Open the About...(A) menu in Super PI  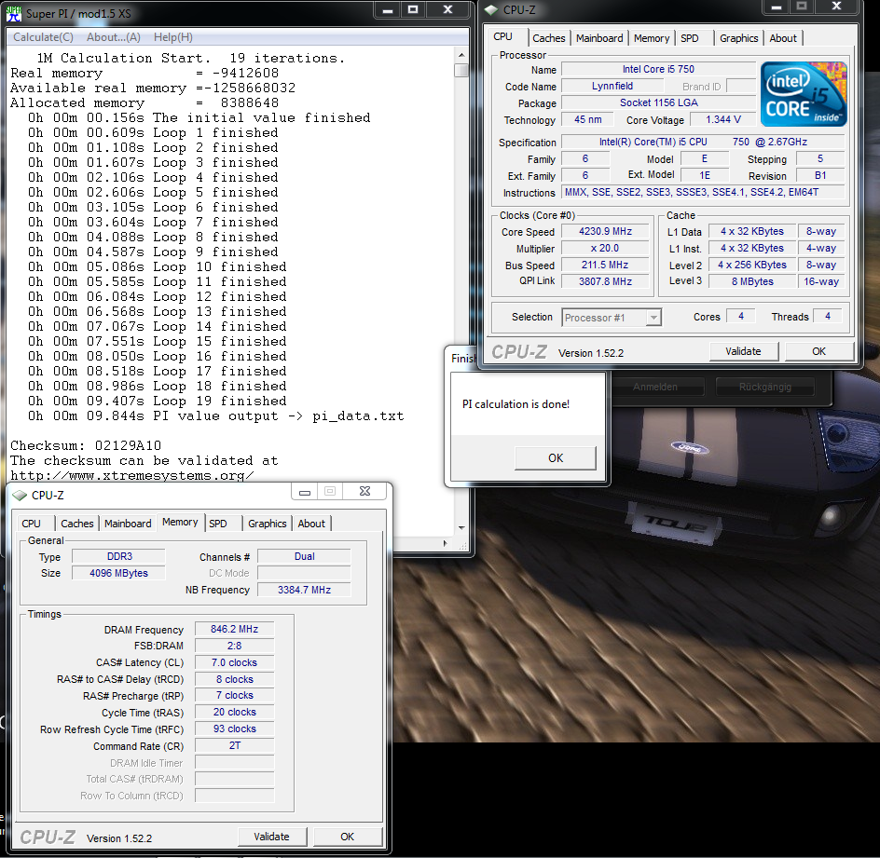pyautogui.click(x=114, y=37)
